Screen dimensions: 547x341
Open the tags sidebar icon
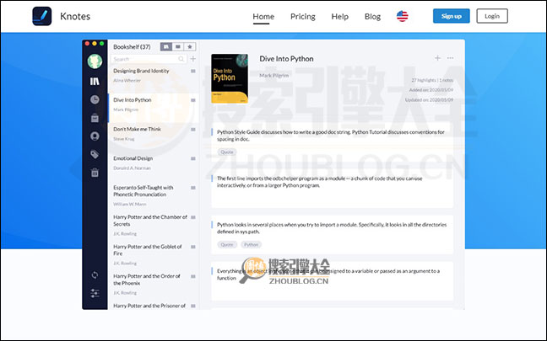click(x=95, y=154)
